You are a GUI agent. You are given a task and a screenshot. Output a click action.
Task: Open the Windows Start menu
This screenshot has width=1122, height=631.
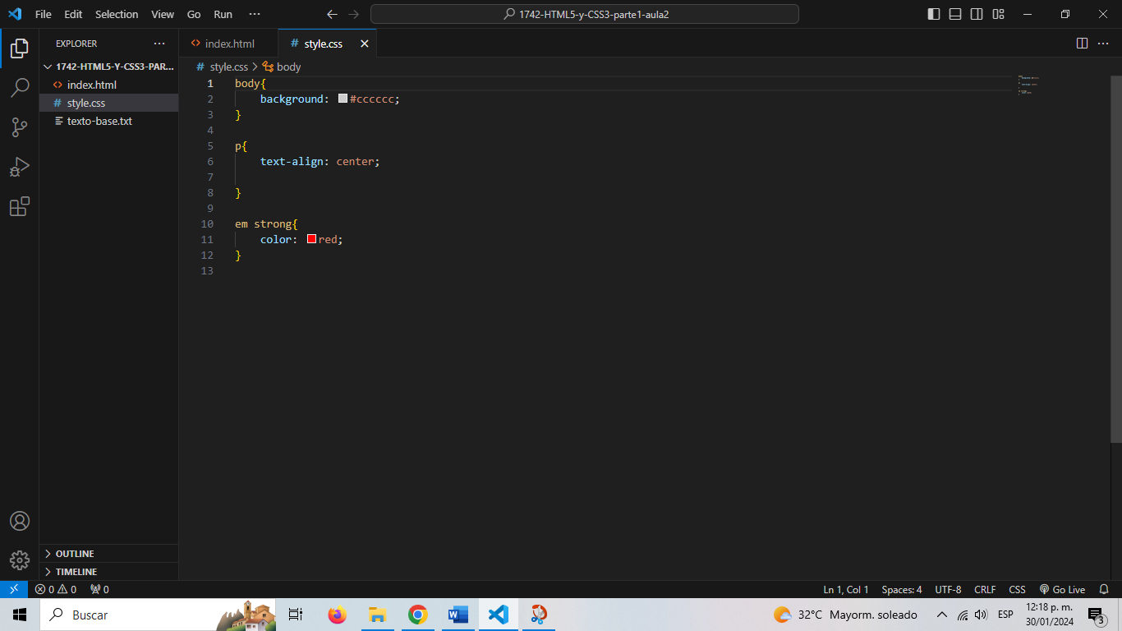point(20,615)
